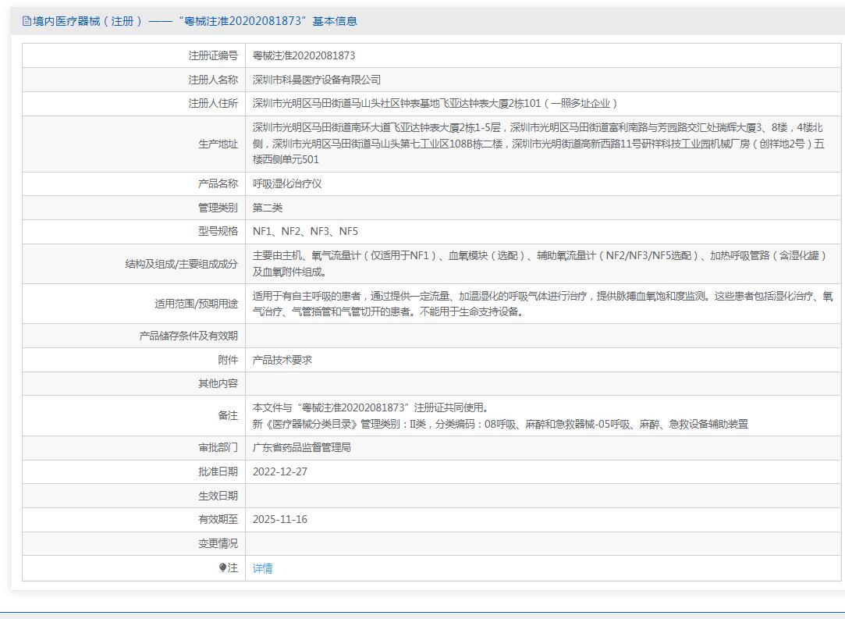Viewport: 845px width, 619px height.
Task: Click registrant name 深圳市科曼医疗设备有限公司
Action: [317, 80]
